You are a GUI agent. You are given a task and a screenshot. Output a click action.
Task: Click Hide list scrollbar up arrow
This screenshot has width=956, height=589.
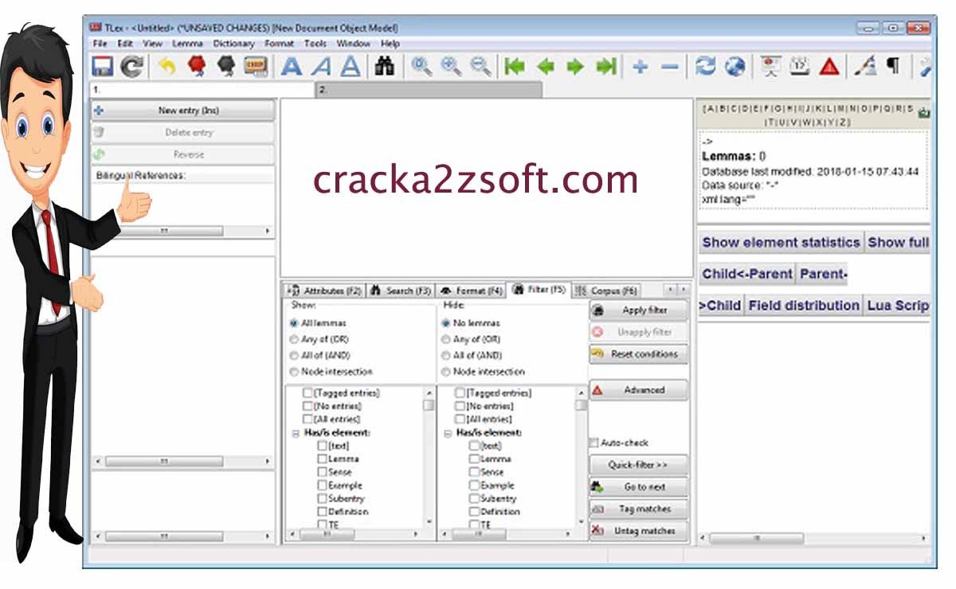[582, 392]
